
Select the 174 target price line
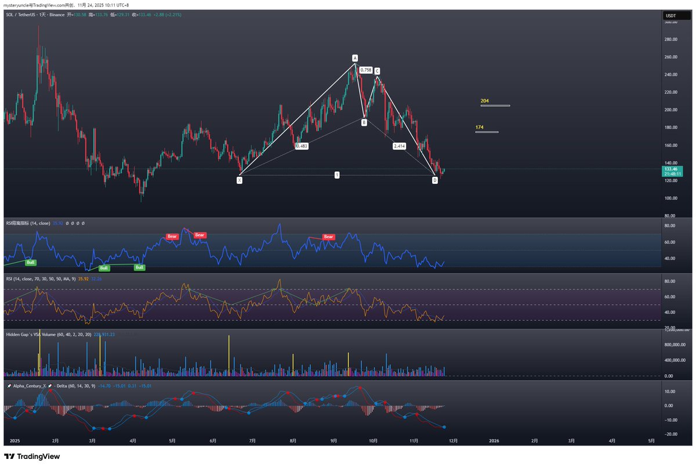[486, 132]
